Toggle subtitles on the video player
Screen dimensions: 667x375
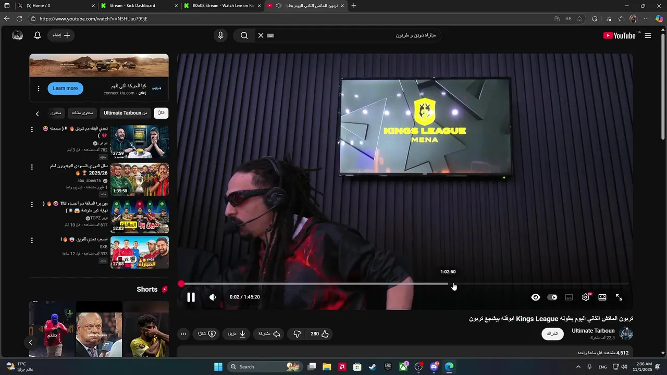(569, 297)
